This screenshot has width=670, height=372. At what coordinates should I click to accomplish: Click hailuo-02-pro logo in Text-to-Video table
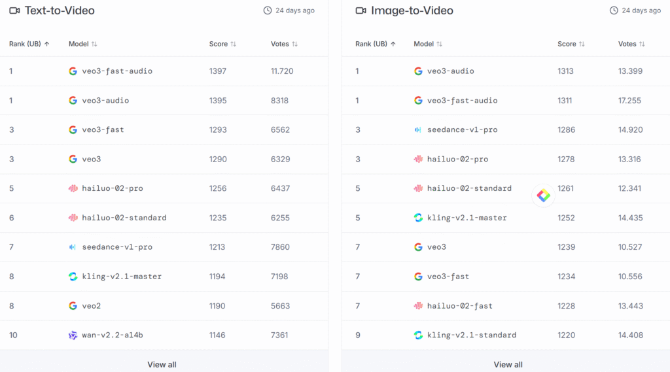click(x=73, y=188)
